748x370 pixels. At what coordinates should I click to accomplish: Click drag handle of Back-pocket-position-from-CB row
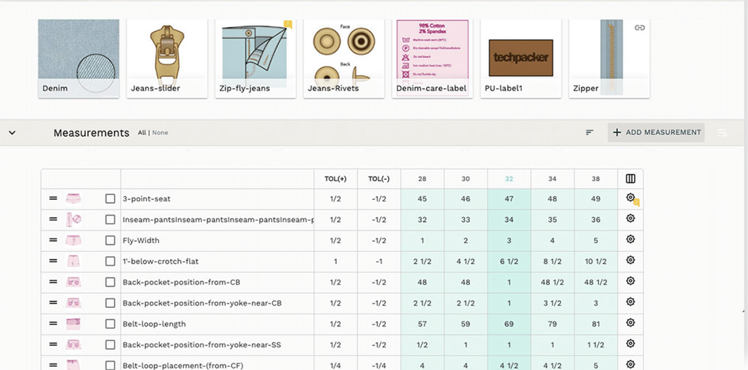pos(53,282)
